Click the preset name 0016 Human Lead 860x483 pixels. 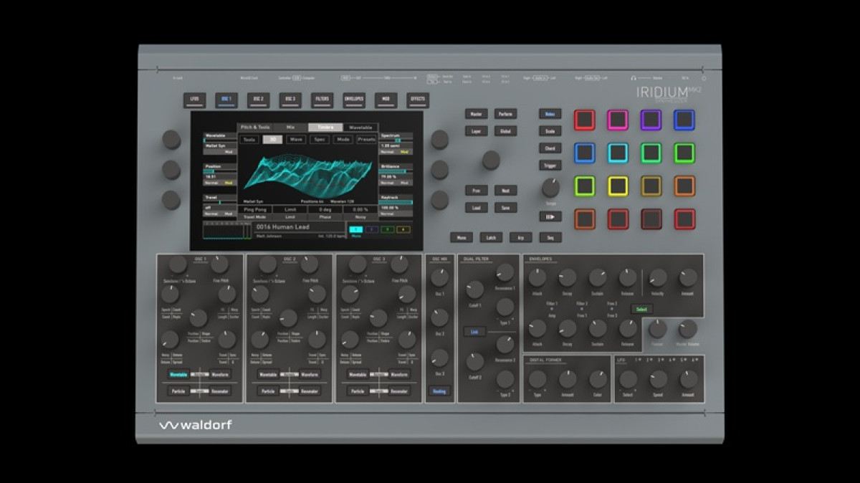(282, 226)
